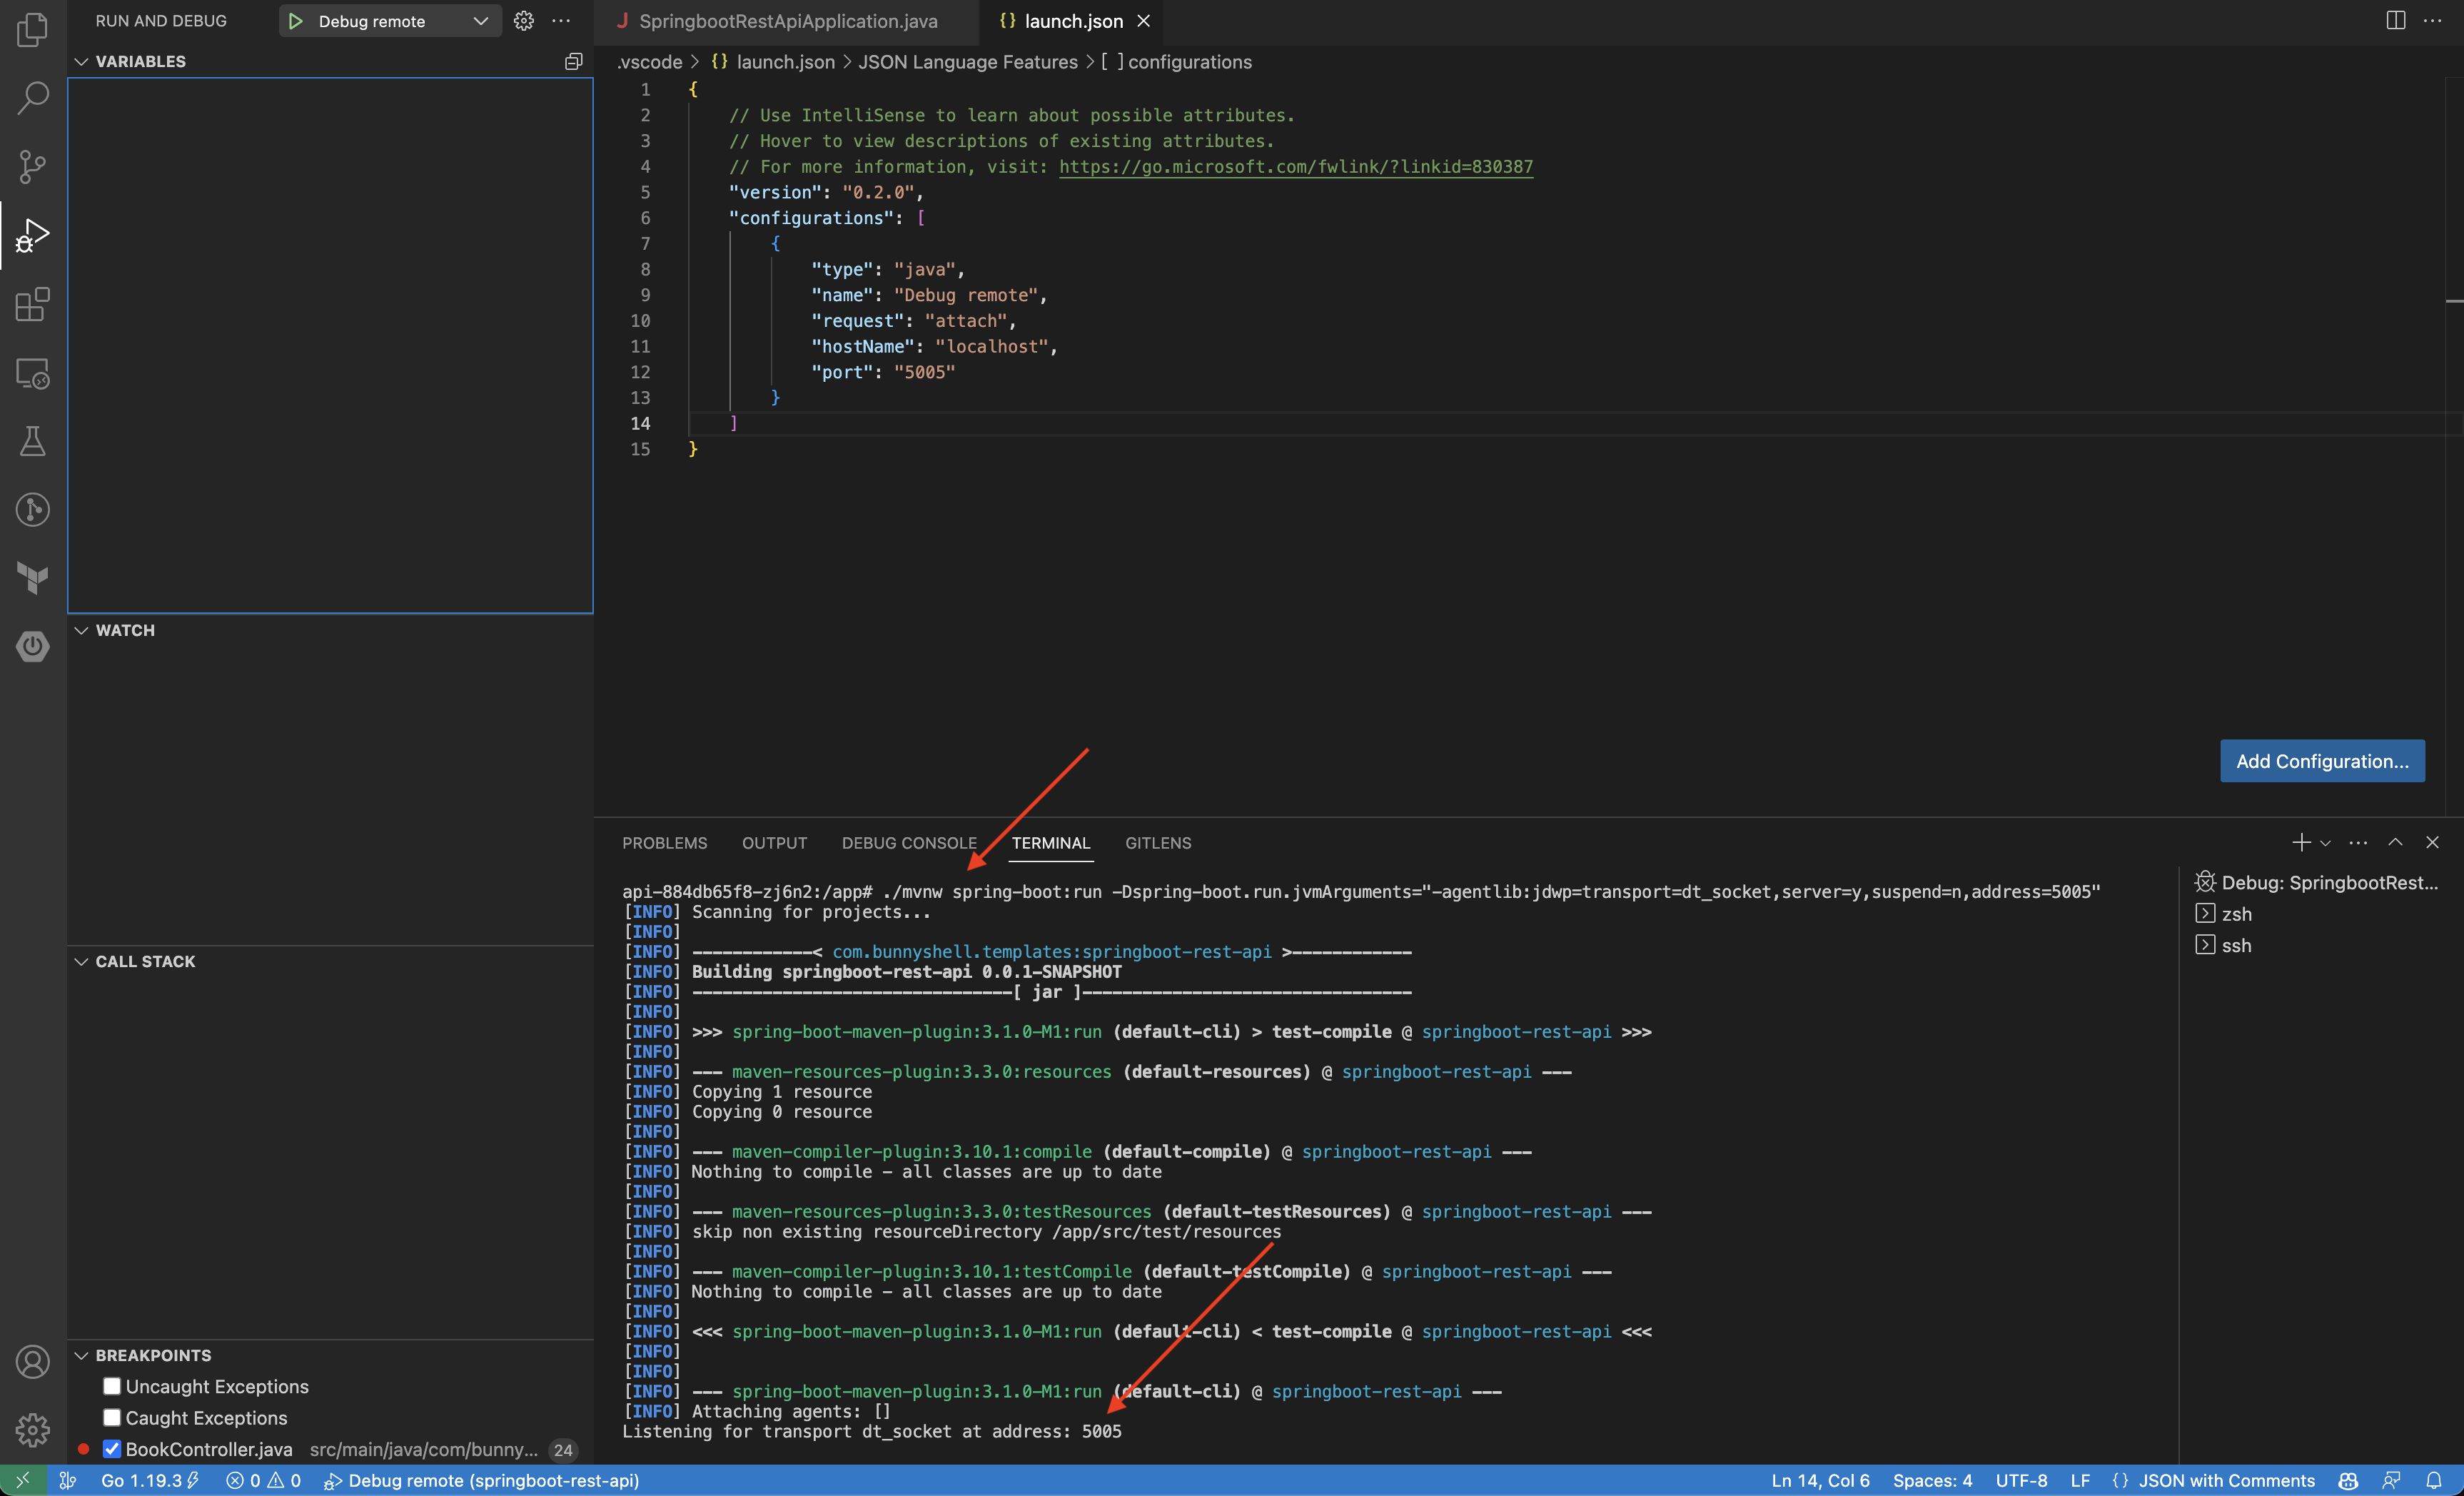The image size is (2464, 1496).
Task: Open the Accounts icon in activity bar
Action: tap(32, 1362)
